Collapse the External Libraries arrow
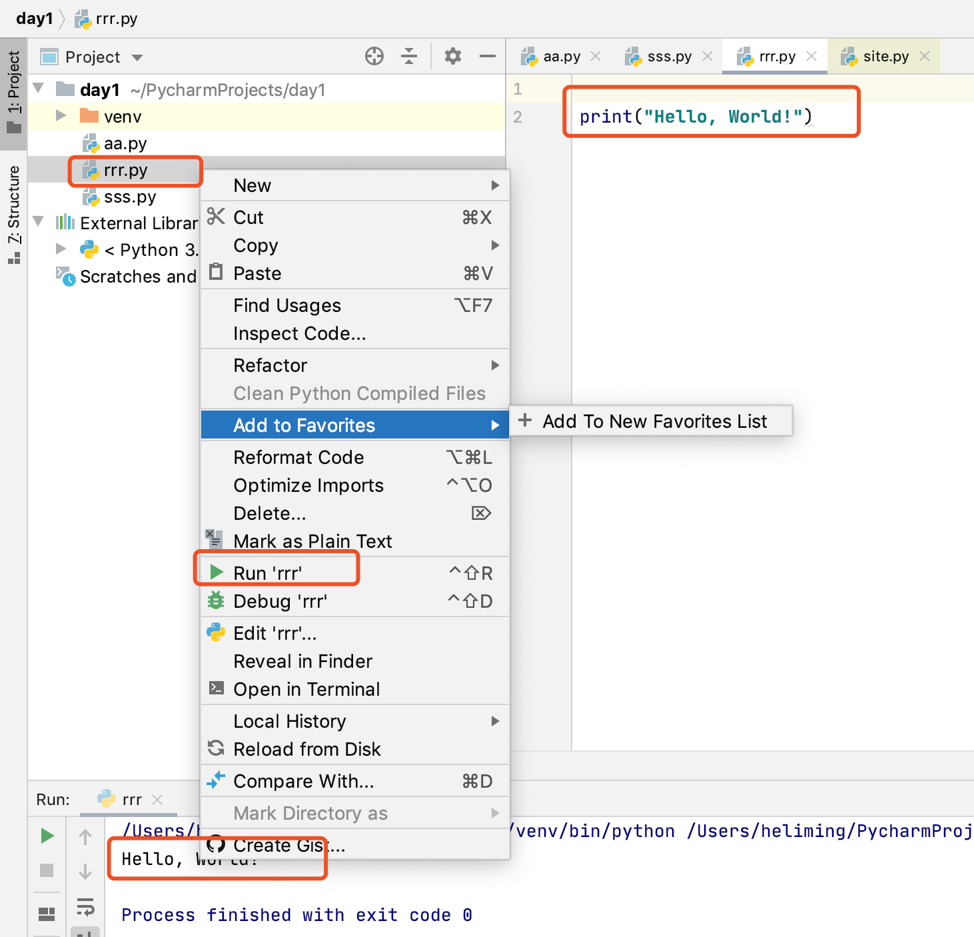This screenshot has height=937, width=974. pyautogui.click(x=39, y=222)
